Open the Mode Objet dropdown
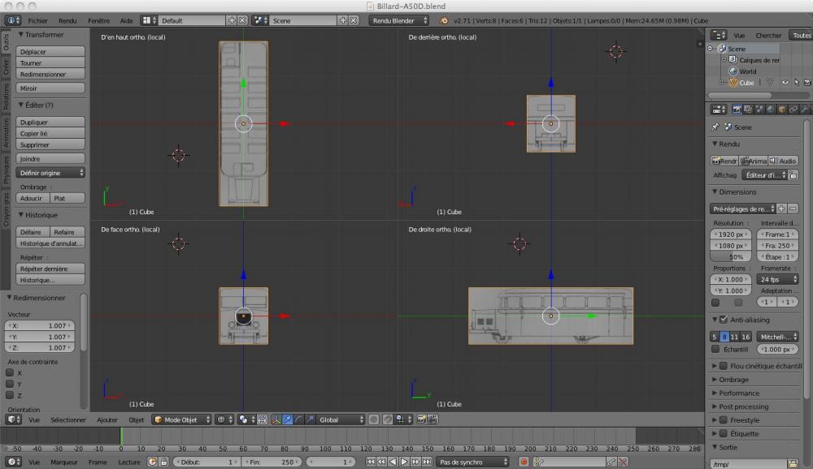Image resolution: width=813 pixels, height=469 pixels. pyautogui.click(x=182, y=420)
